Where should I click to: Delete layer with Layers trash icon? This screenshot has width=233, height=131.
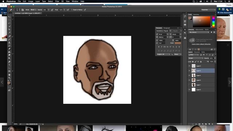tap(213, 124)
